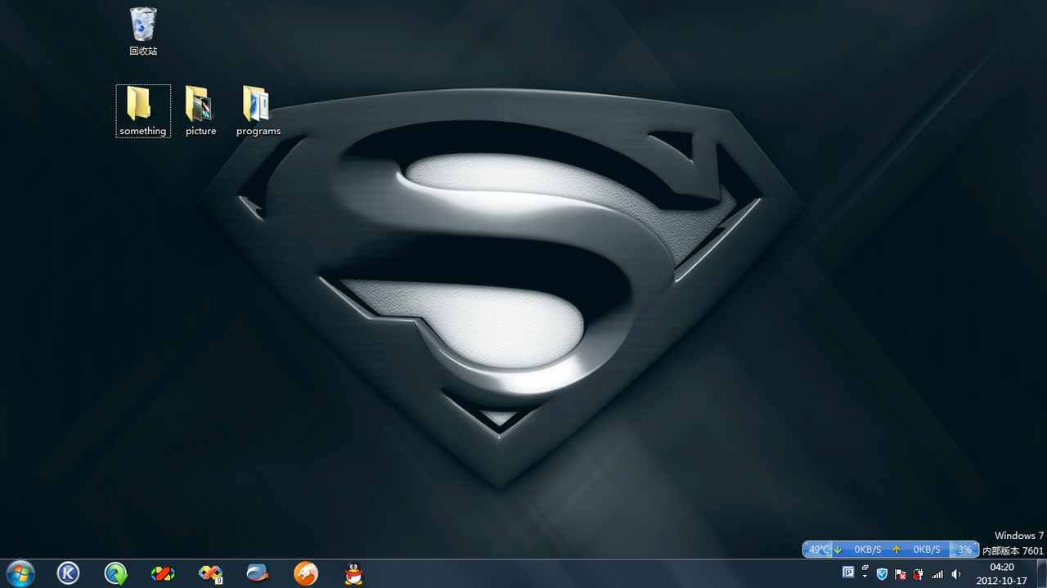Click the 49℃ temperature readout
Viewport: 1047px width, 588px height.
point(818,550)
